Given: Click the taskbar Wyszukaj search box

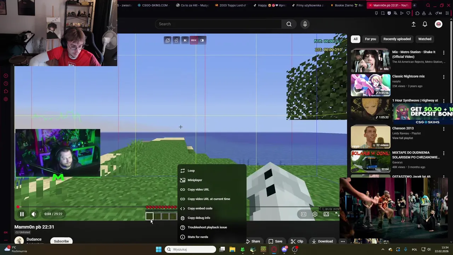Looking at the screenshot, I should [x=190, y=249].
